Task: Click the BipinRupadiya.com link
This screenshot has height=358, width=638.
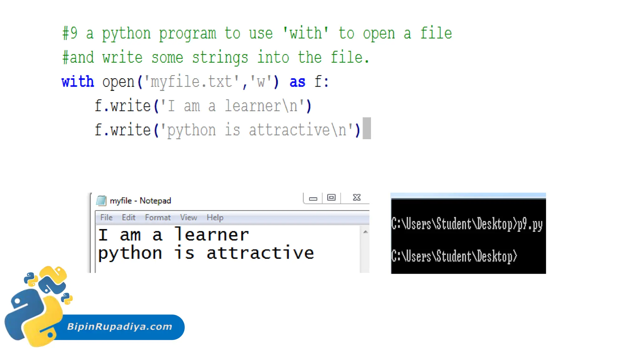Action: [x=120, y=327]
